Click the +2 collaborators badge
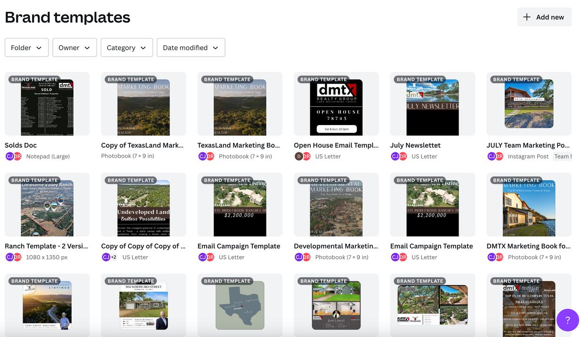Image resolution: width=581 pixels, height=337 pixels. (113, 257)
